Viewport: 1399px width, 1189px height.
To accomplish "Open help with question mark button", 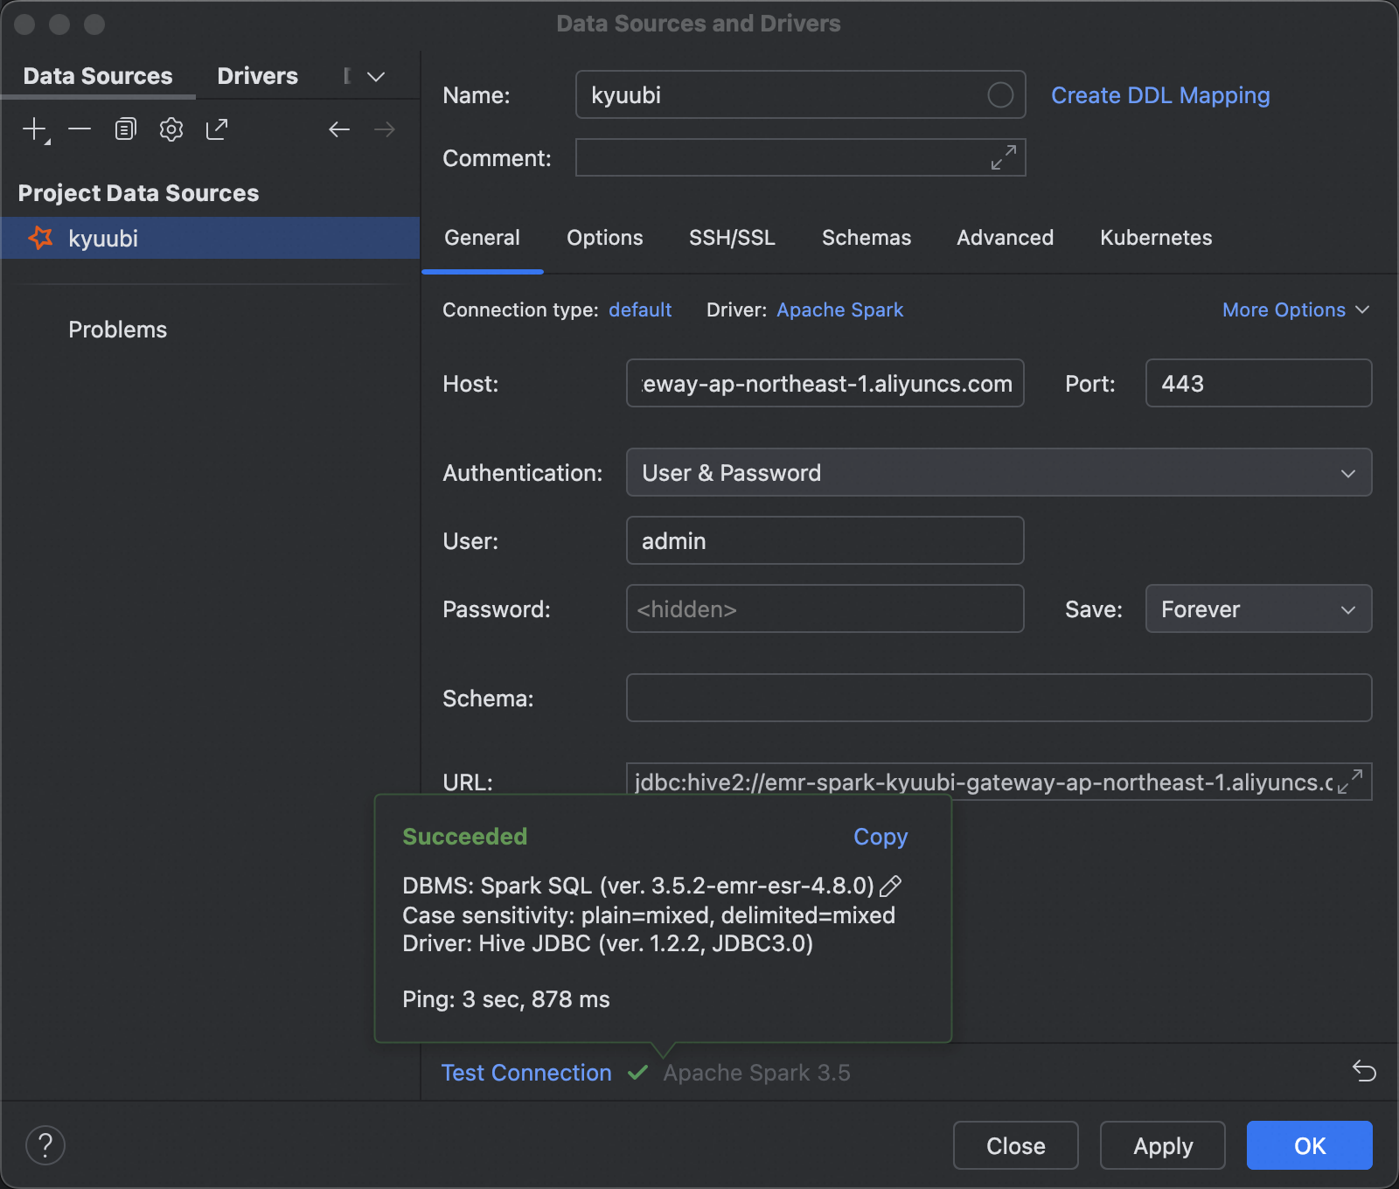I will 45,1145.
